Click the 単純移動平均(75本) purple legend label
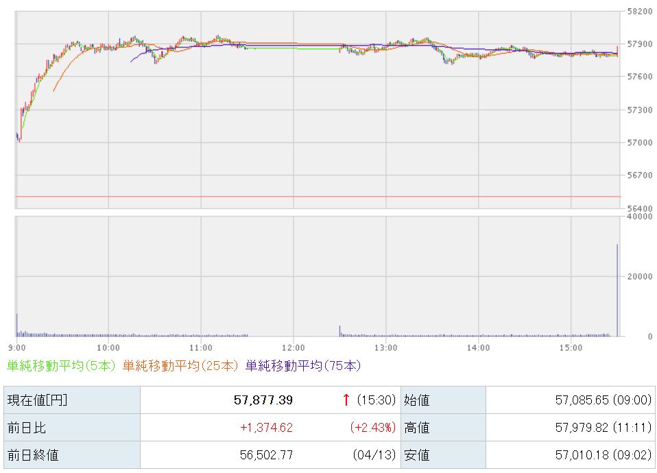657x473 pixels. point(302,366)
